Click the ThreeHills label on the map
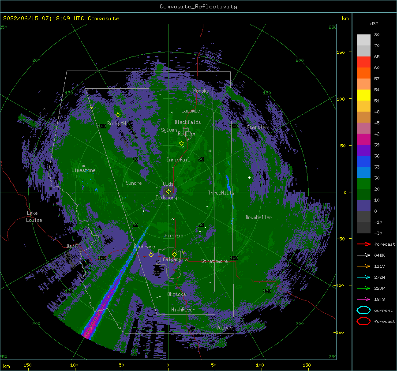397x371 pixels. (221, 193)
